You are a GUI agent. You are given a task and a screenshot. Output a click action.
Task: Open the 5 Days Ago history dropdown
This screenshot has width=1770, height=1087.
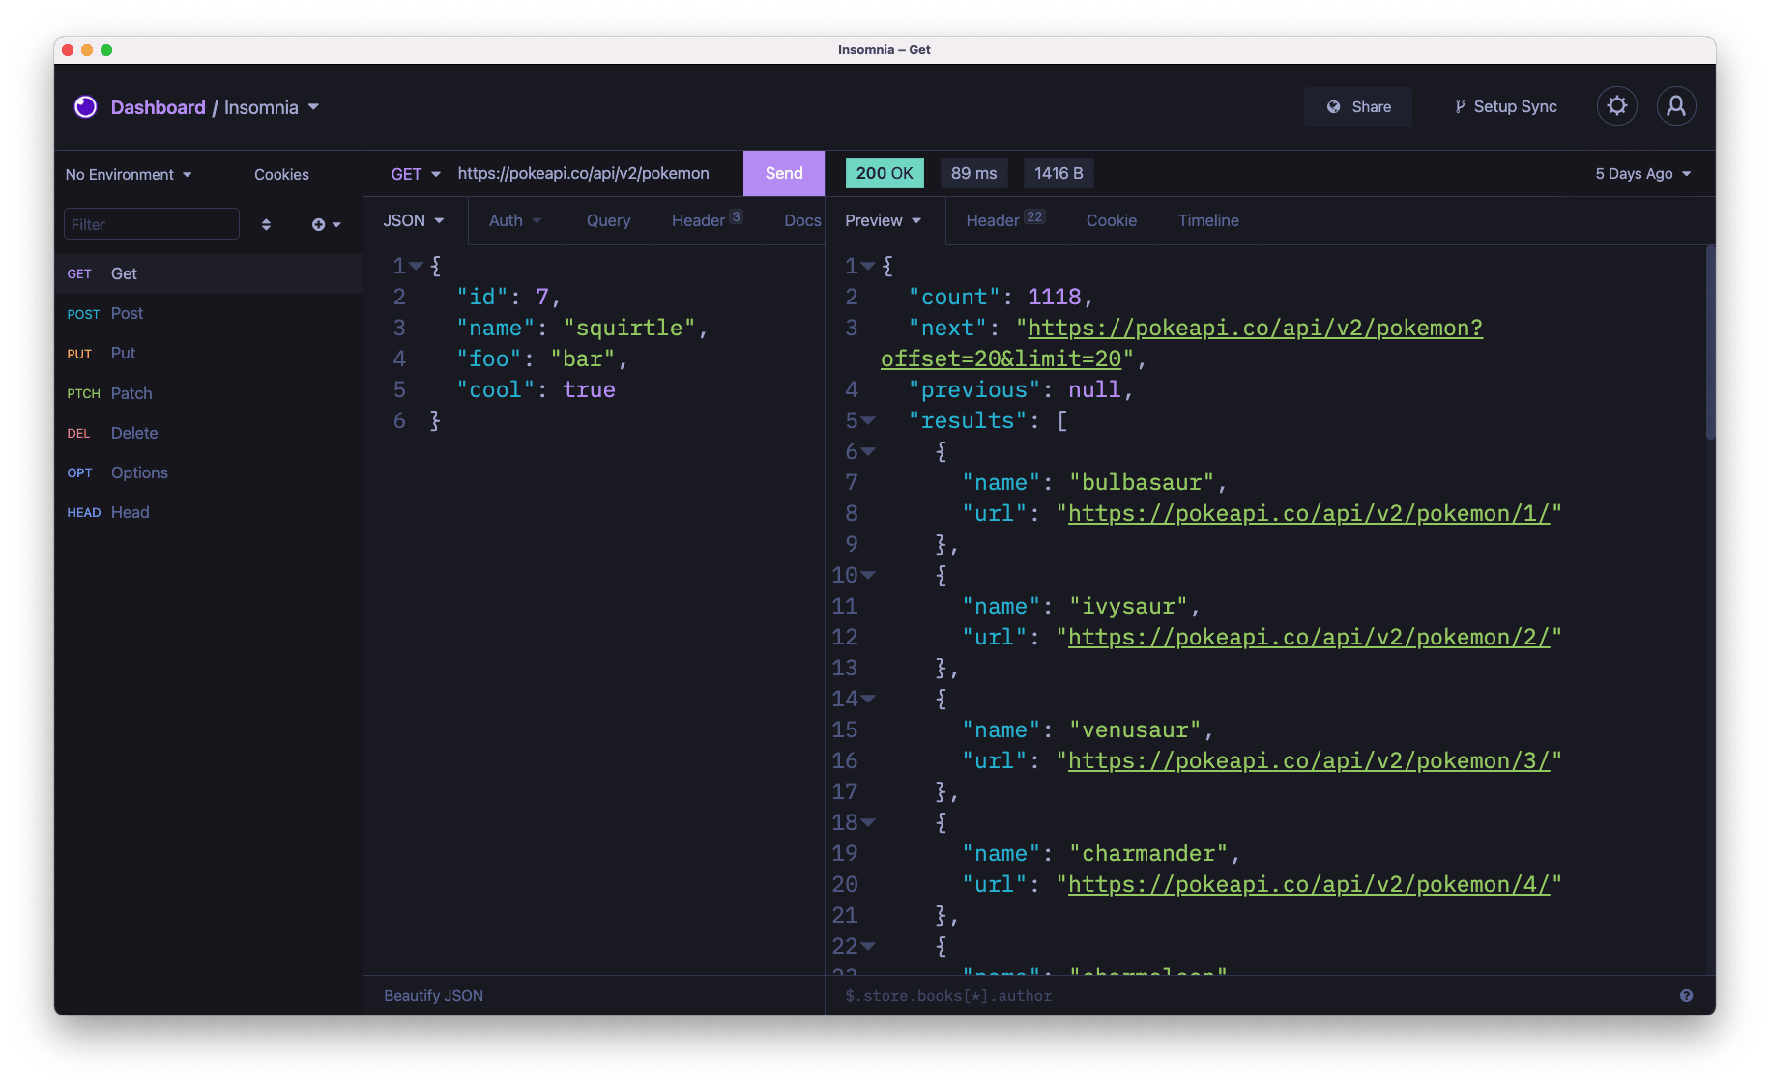tap(1643, 174)
